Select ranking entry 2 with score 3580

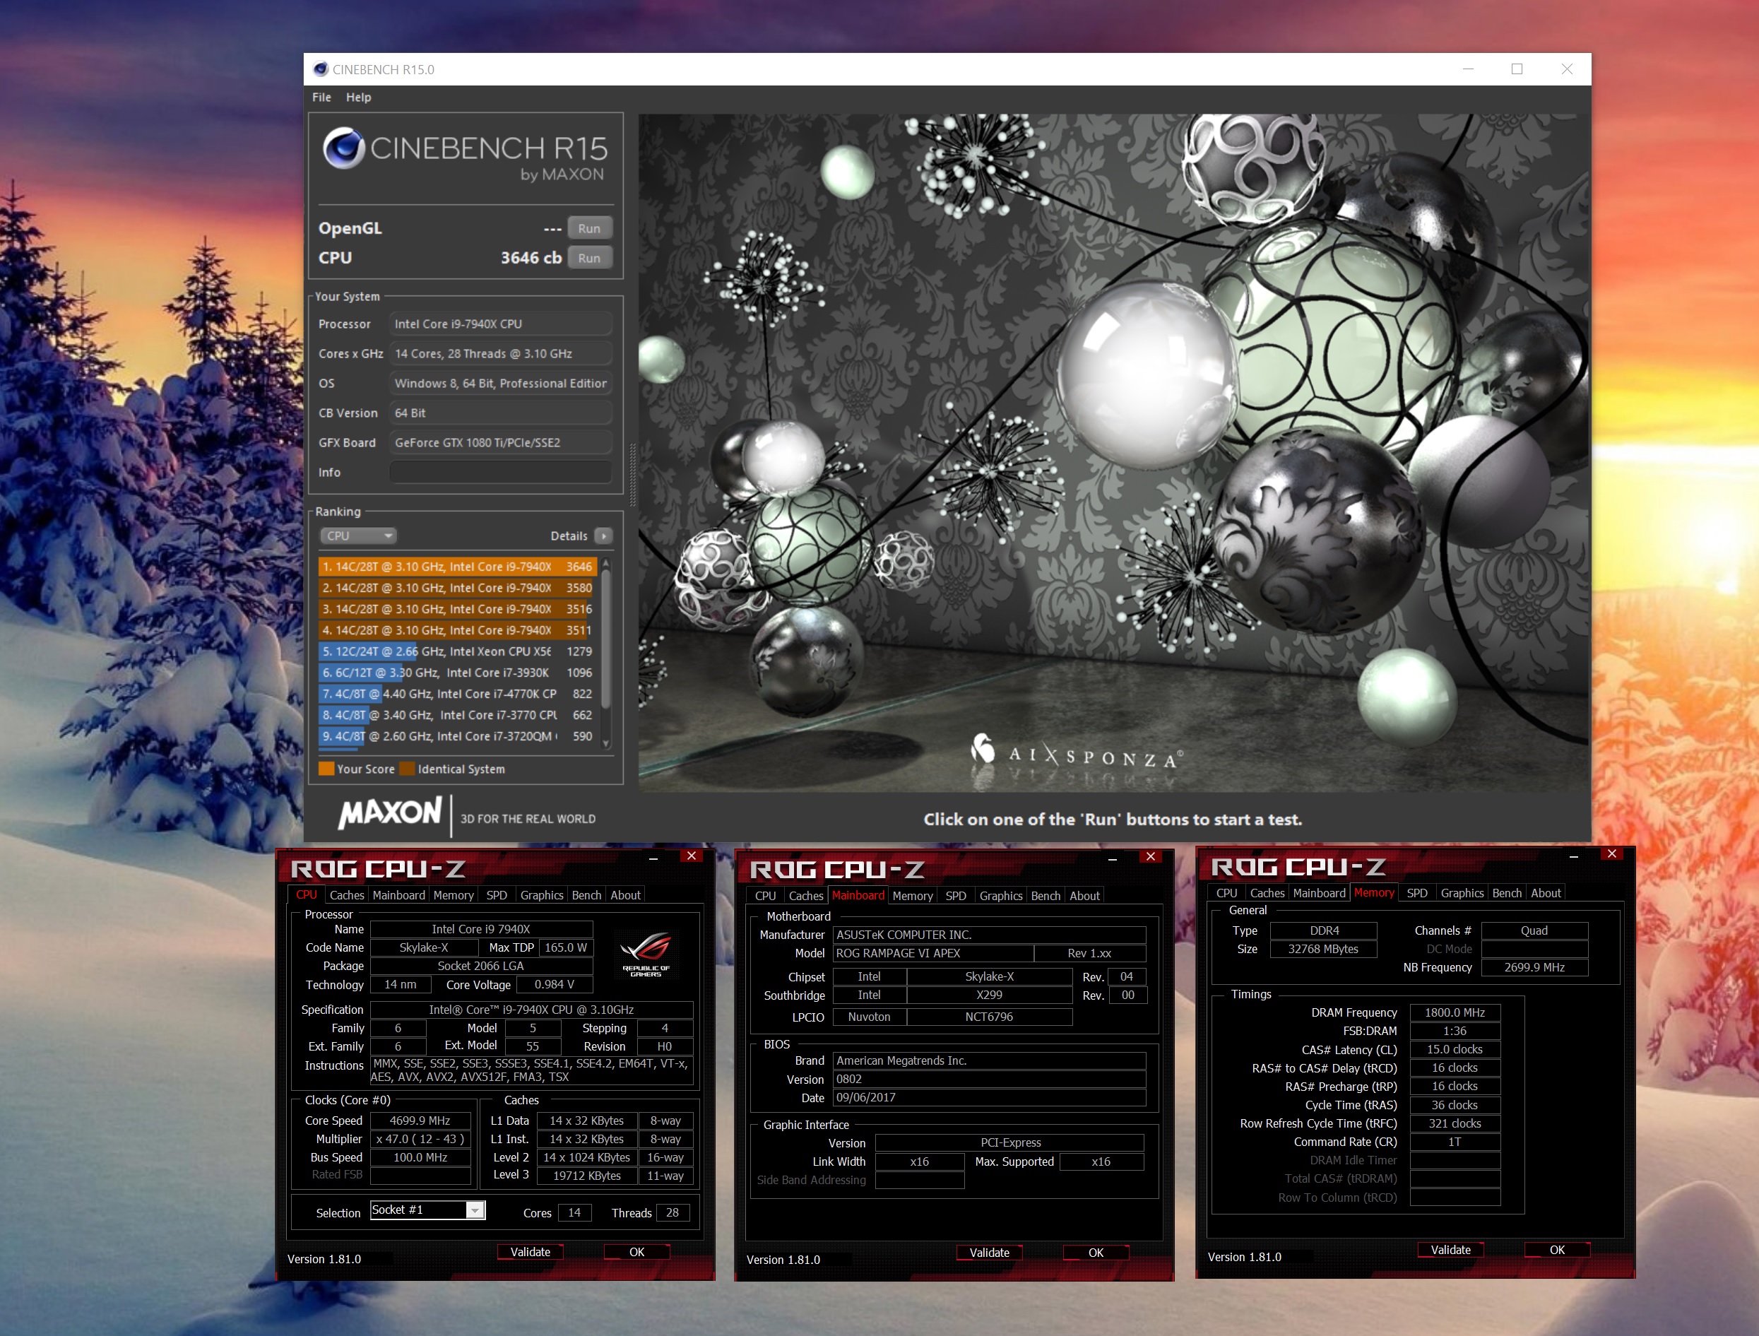(457, 588)
